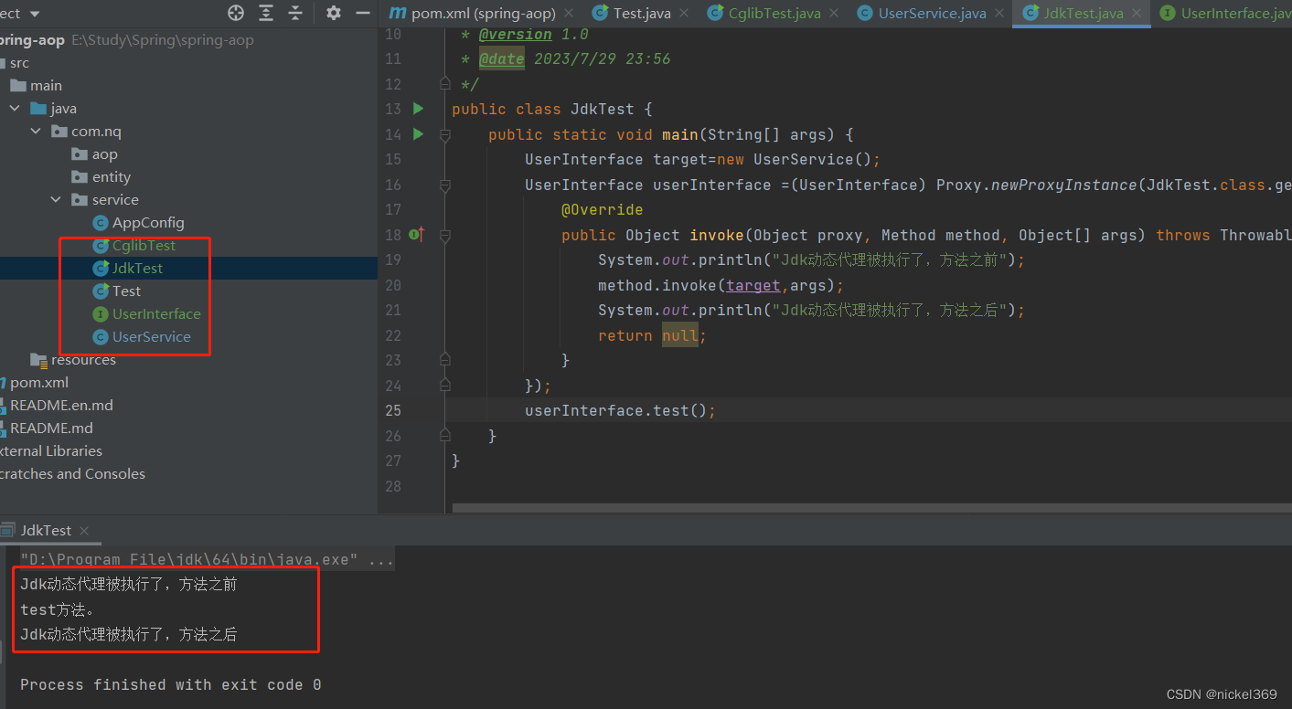Close the JdkTest run tab
The width and height of the screenshot is (1292, 709).
click(x=84, y=530)
